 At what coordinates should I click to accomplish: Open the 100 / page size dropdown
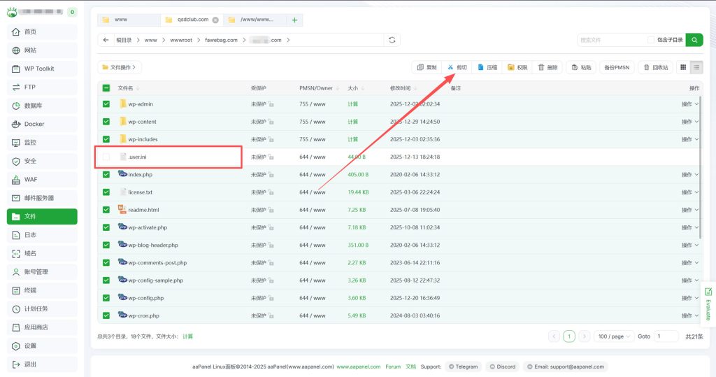pos(615,336)
